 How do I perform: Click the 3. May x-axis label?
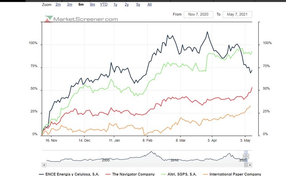(245, 140)
